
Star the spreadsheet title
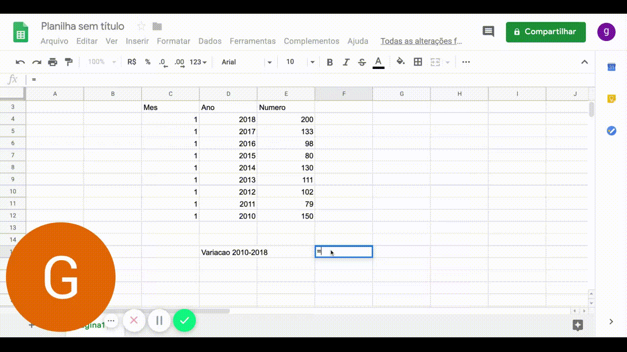coord(141,26)
